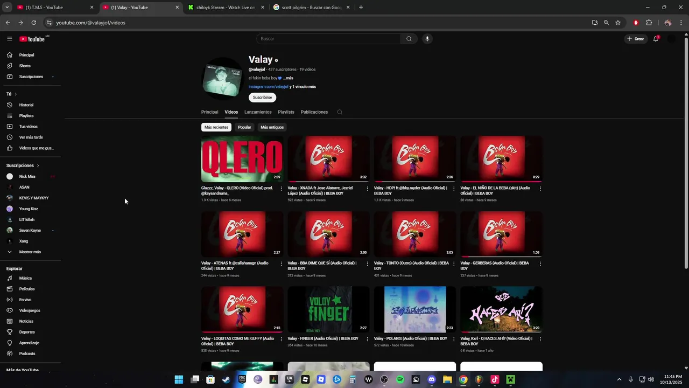
Task: Start voice search with microphone icon
Action: click(x=427, y=39)
